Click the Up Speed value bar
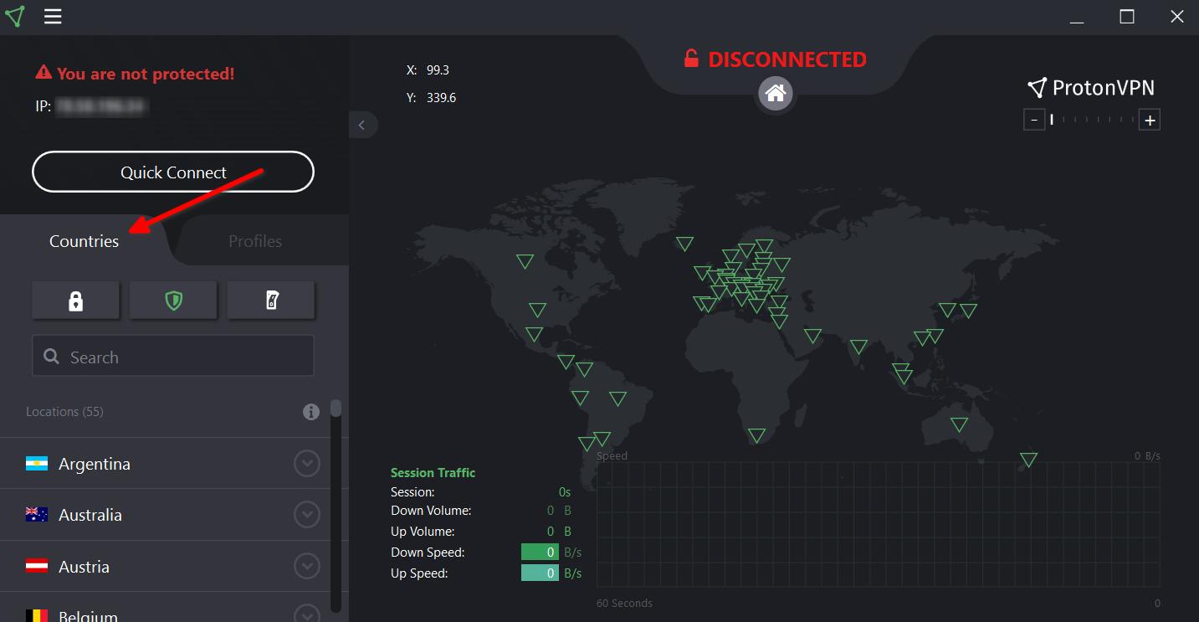 point(540,573)
